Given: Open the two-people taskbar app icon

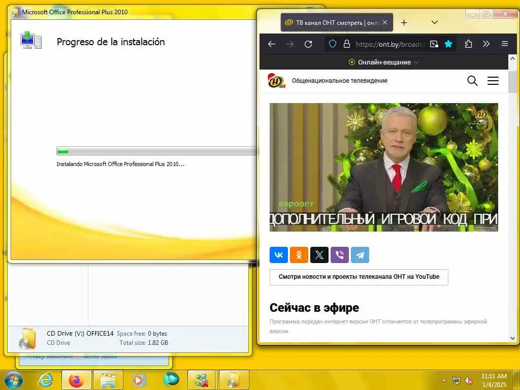Looking at the screenshot, I should coord(202,380).
